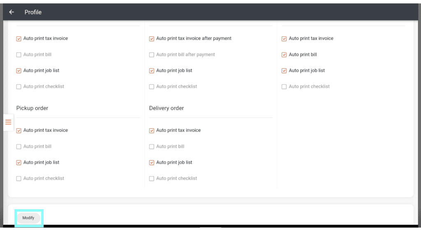
Task: Uncheck the only checked Auto print bill box
Action: click(x=284, y=55)
